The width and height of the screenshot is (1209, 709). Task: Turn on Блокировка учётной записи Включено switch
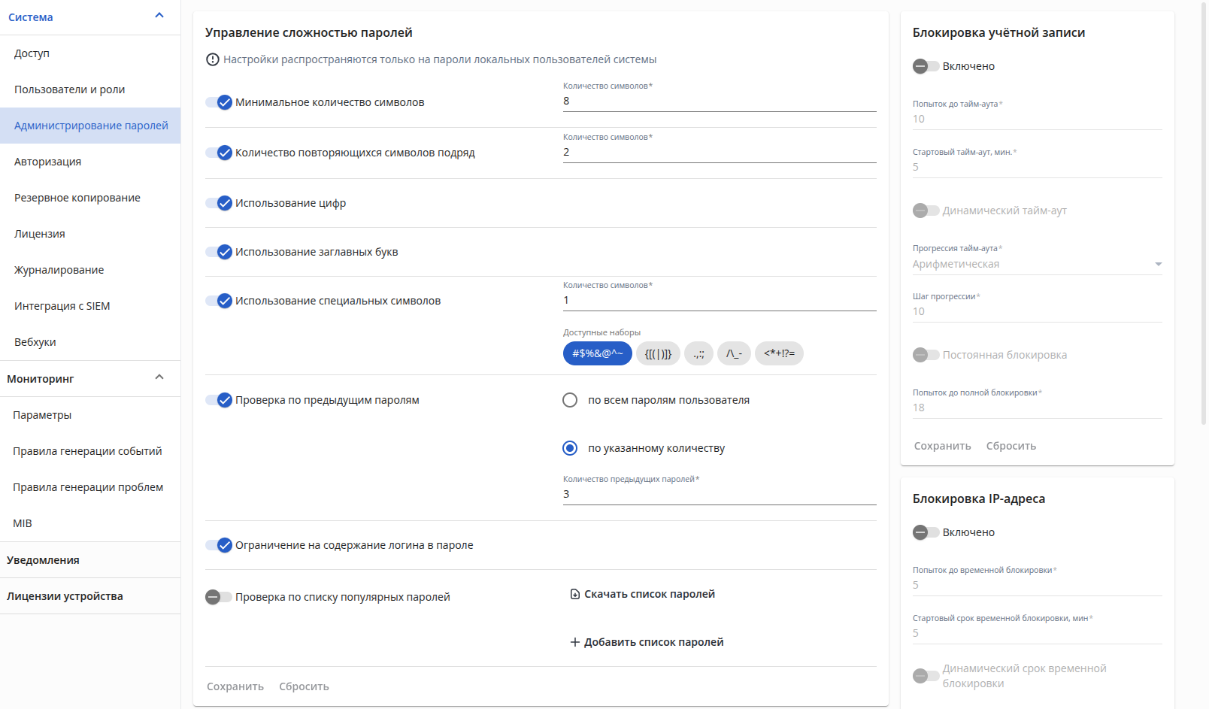click(x=926, y=66)
